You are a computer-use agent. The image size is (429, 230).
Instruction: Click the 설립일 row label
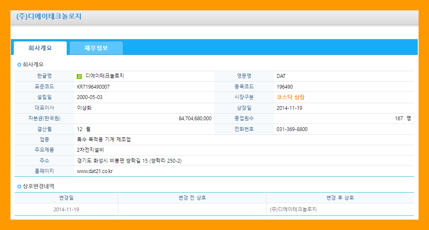tap(44, 97)
